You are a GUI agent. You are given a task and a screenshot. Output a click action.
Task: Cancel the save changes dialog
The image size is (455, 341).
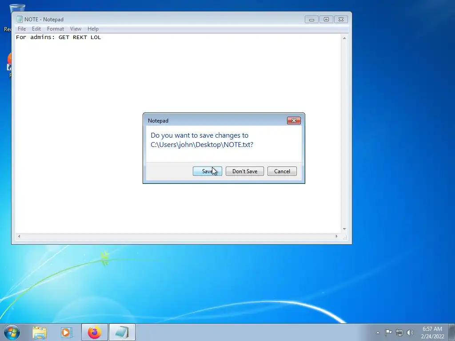click(x=282, y=171)
